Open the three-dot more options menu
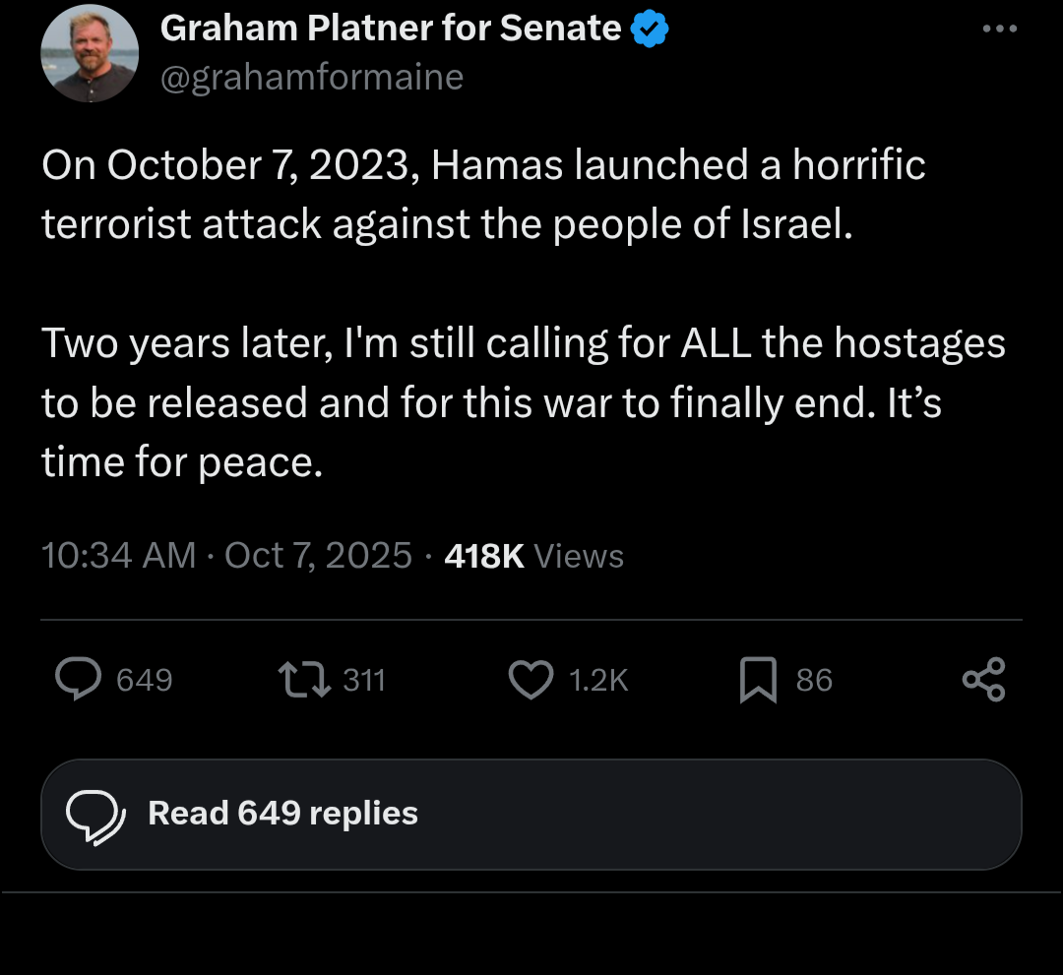The image size is (1063, 975). pyautogui.click(x=1000, y=30)
